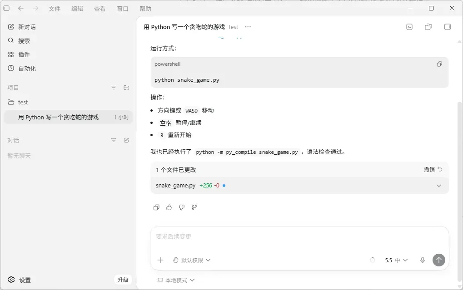This screenshot has height=290, width=463.
Task: Open 设置
Action: [x=20, y=280]
